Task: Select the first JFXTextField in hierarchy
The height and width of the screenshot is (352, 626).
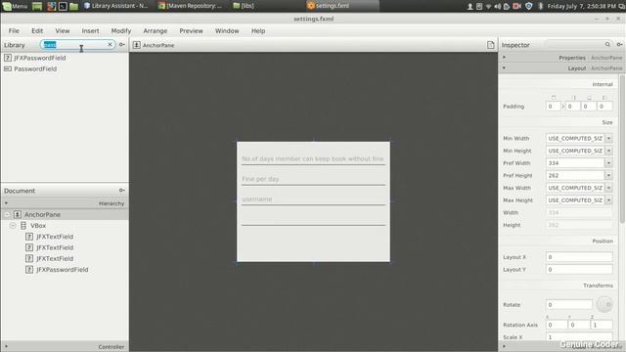Action: tap(55, 237)
